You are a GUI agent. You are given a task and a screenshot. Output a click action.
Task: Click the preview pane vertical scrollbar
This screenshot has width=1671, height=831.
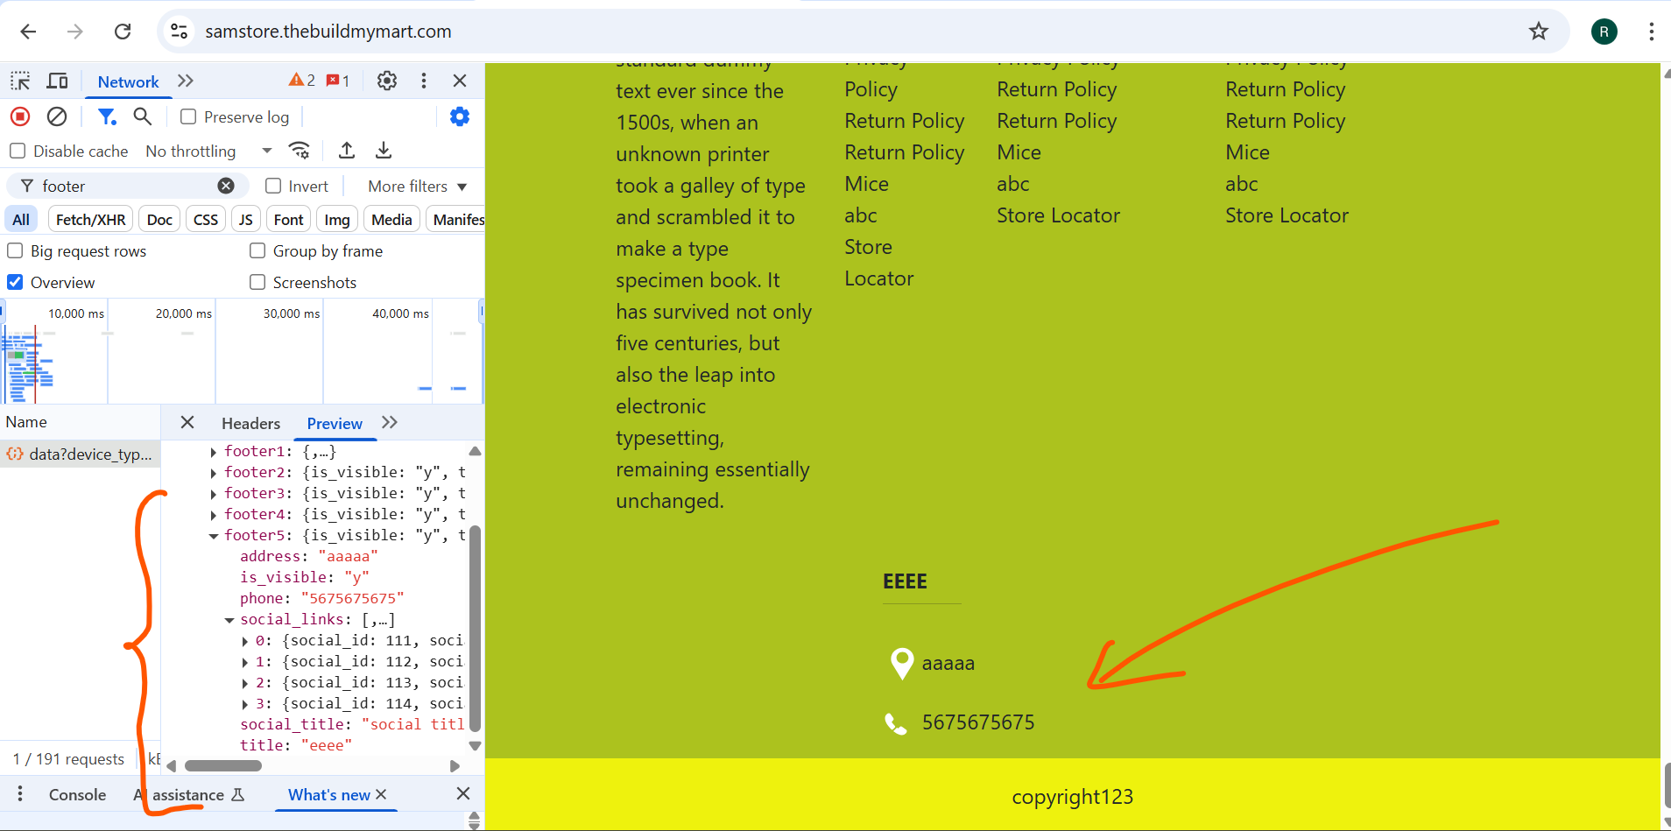(x=476, y=628)
